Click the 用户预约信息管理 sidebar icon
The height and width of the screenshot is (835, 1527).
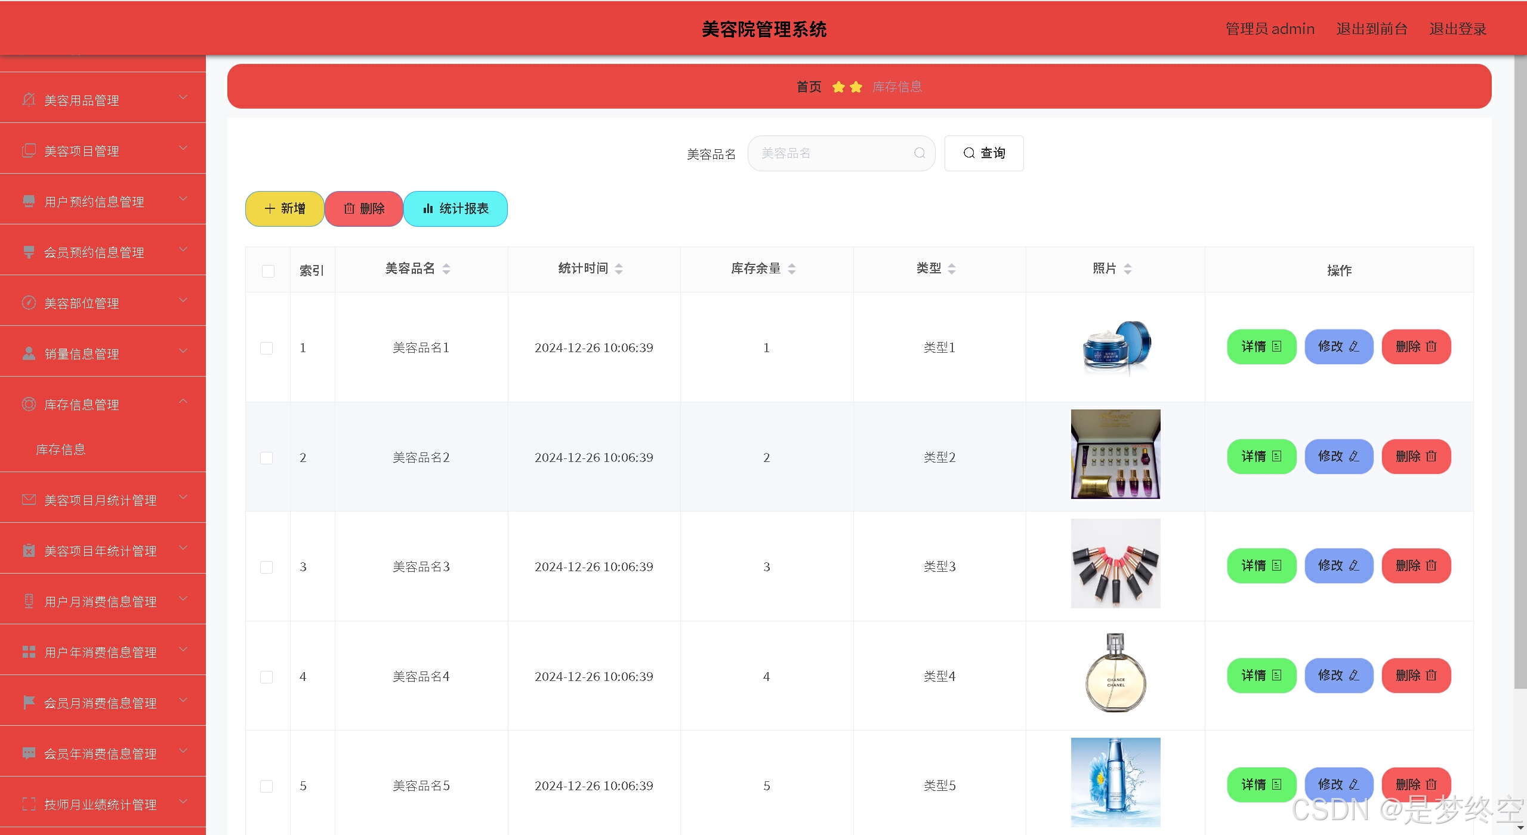(x=29, y=201)
